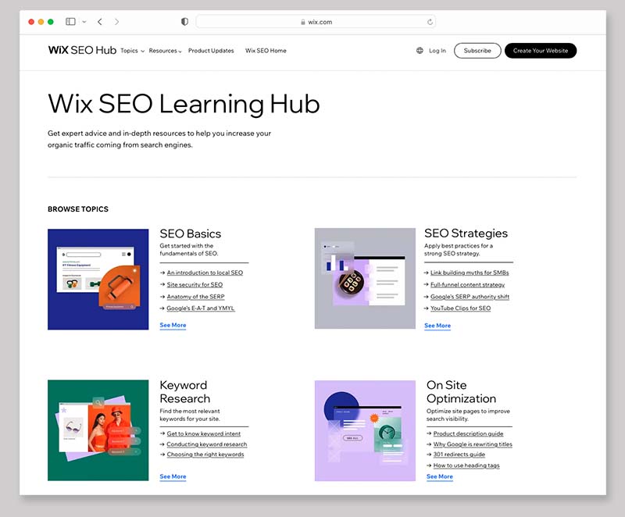Toggle the Safari sidebar icon
This screenshot has width=625, height=517.
[x=70, y=22]
